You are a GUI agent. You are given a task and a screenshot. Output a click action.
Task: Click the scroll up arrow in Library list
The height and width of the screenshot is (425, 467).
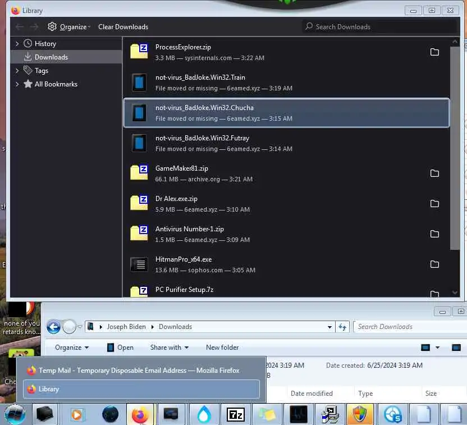(x=455, y=42)
